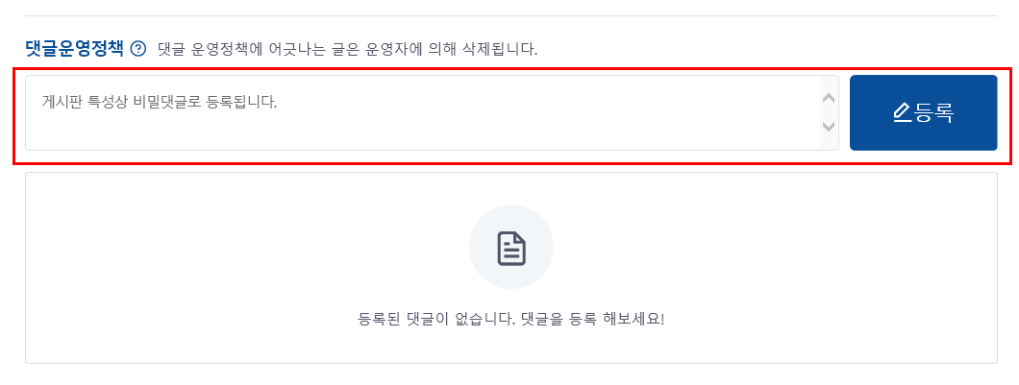This screenshot has width=1019, height=385.
Task: Click the horizontal divider above 댓글운영정책
Action: 511,15
